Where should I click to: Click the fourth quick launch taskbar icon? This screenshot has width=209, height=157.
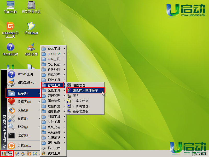35,154
